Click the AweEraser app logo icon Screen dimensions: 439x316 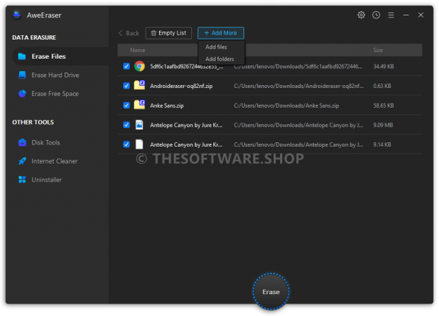pos(17,15)
